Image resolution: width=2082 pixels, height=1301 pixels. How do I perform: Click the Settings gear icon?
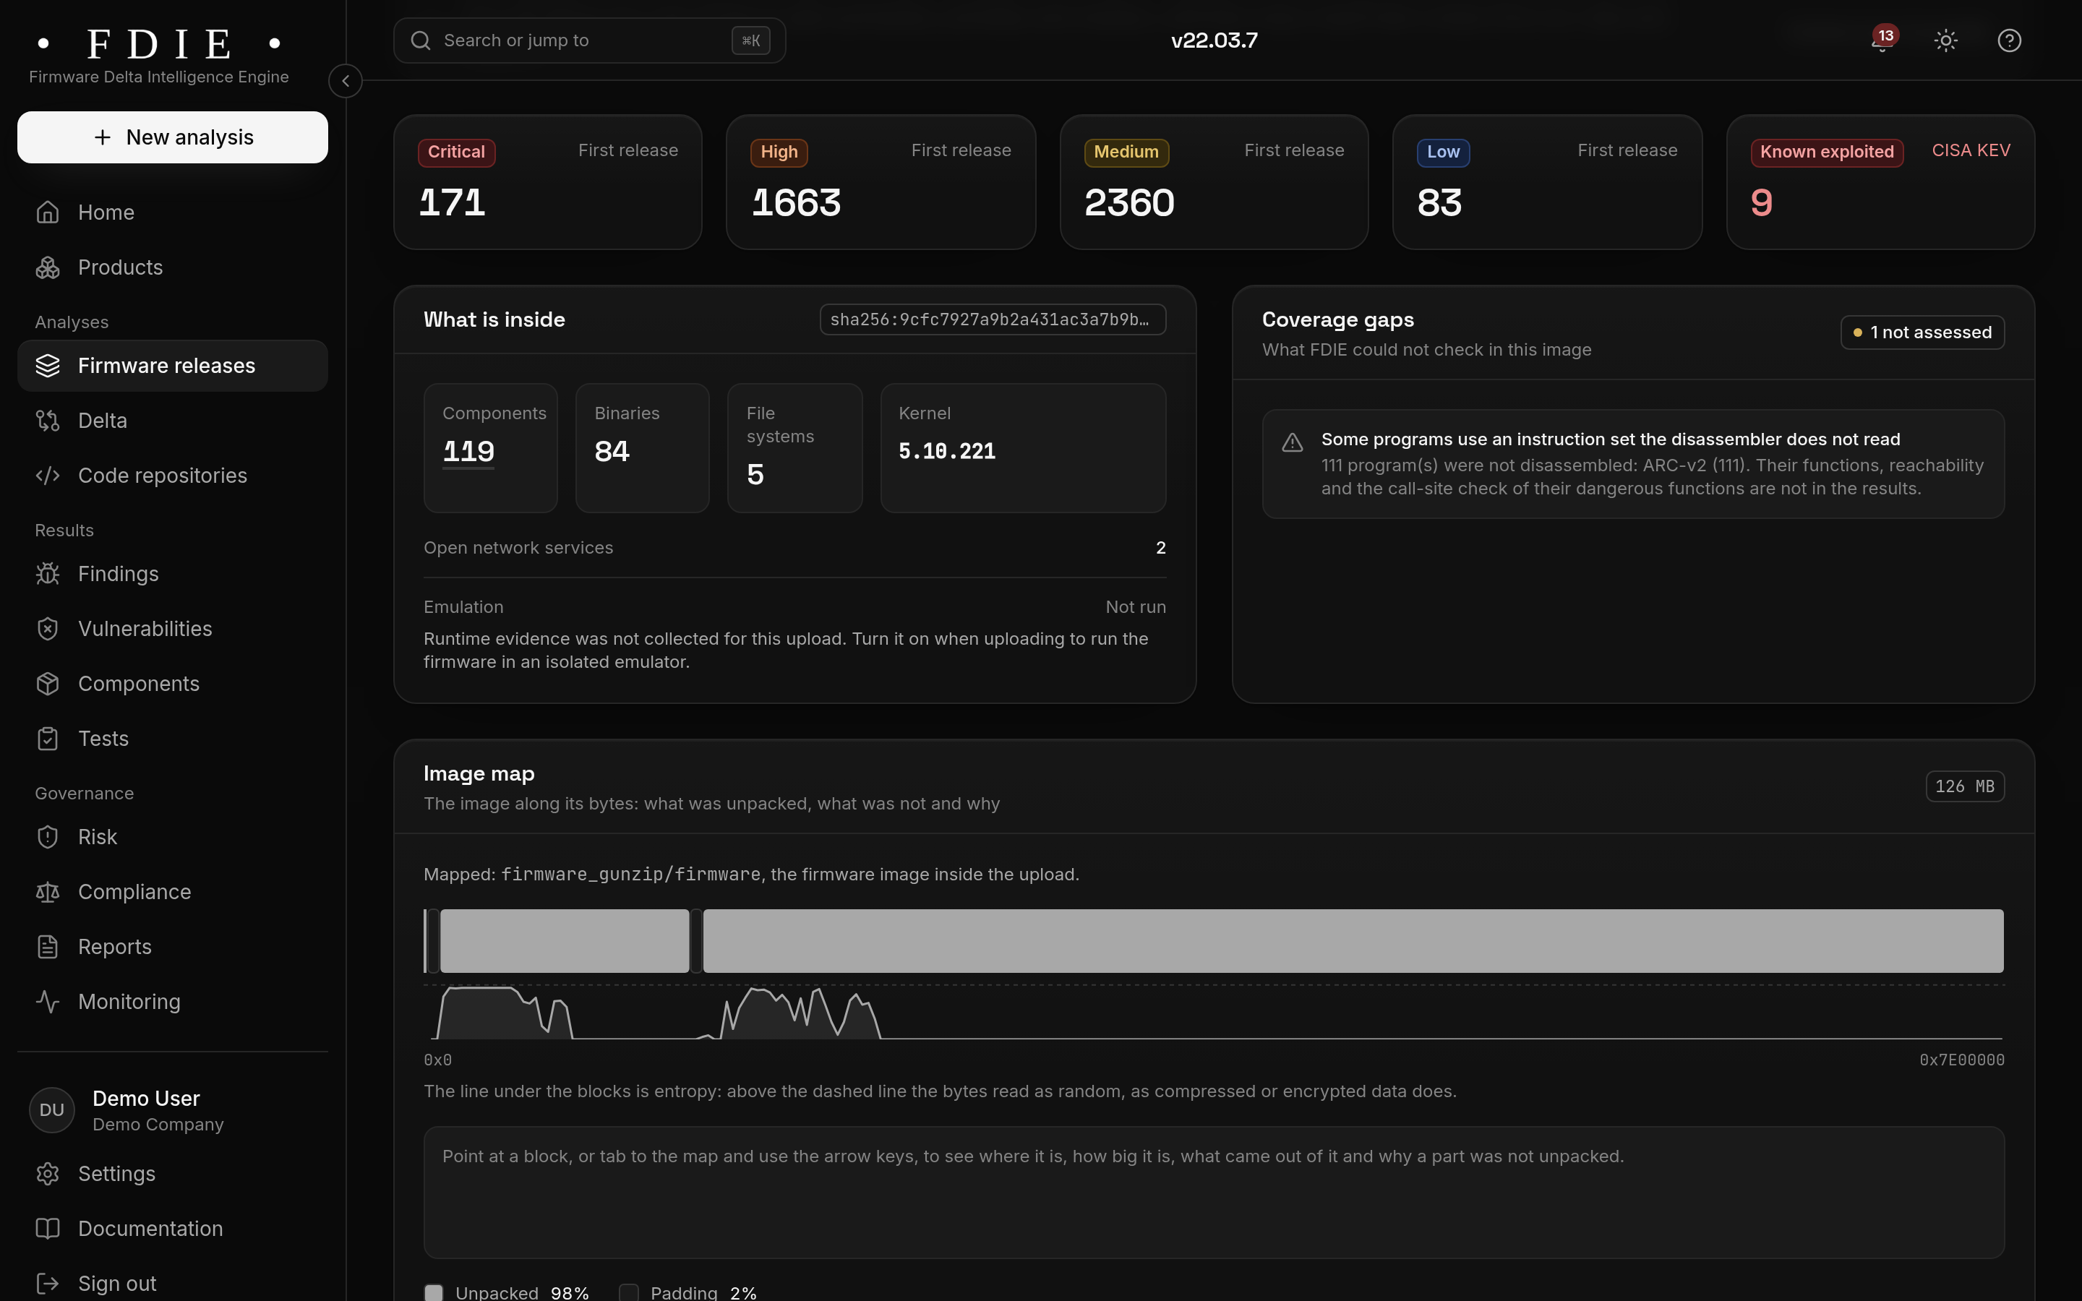click(47, 1175)
